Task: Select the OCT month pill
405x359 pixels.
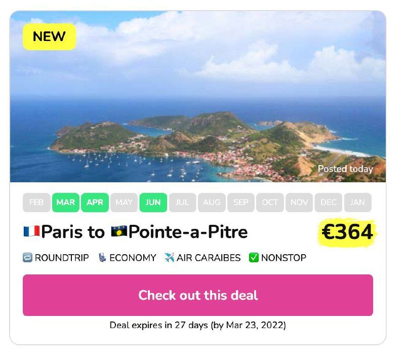Action: [270, 203]
